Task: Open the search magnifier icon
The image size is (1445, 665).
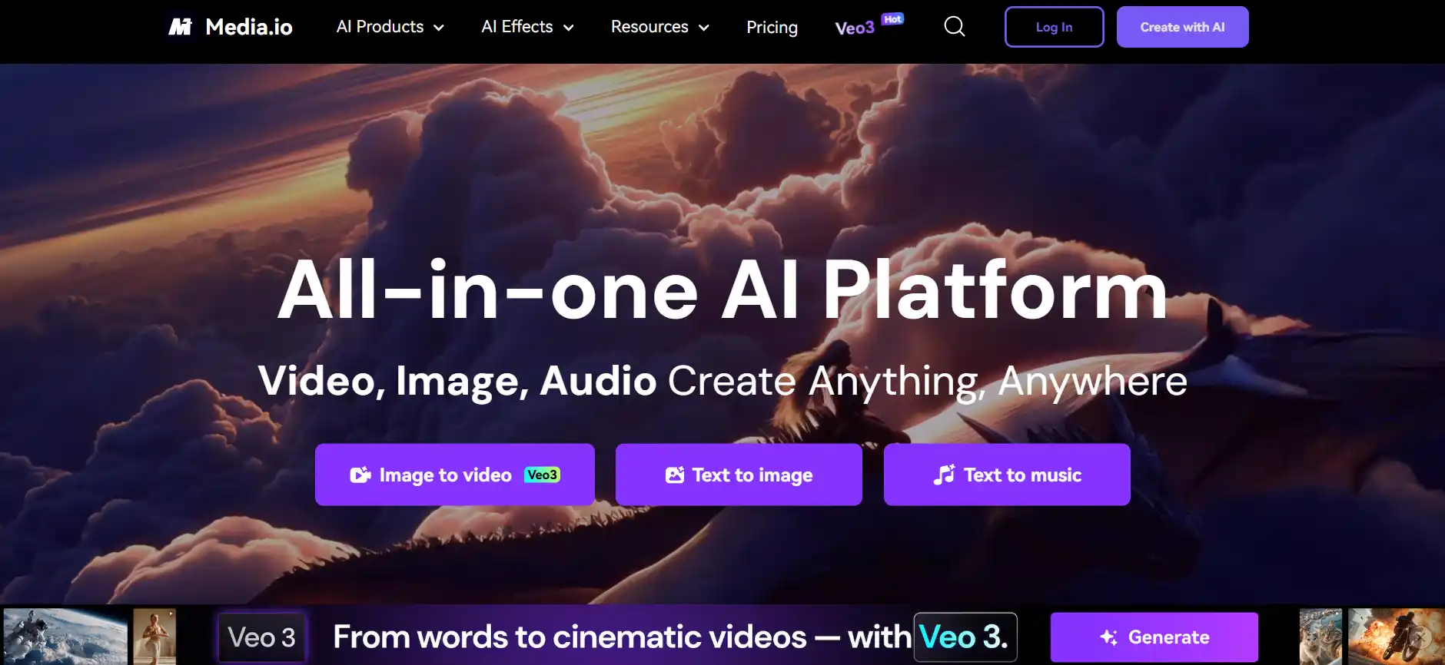Action: 955,27
